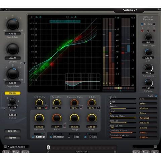Viewport: 161px width, 161px height.
Task: Recall preset slot B
Action: coord(146,152)
